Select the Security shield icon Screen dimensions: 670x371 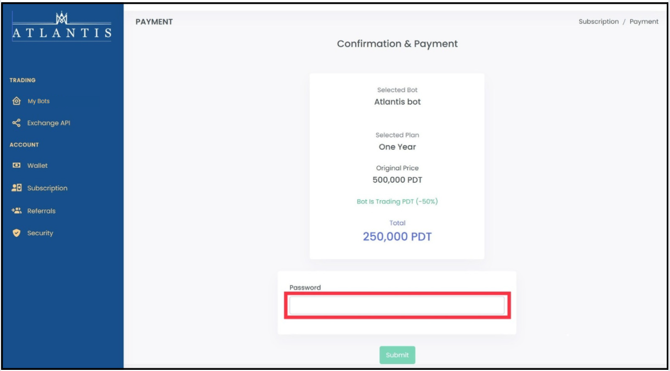pos(16,233)
